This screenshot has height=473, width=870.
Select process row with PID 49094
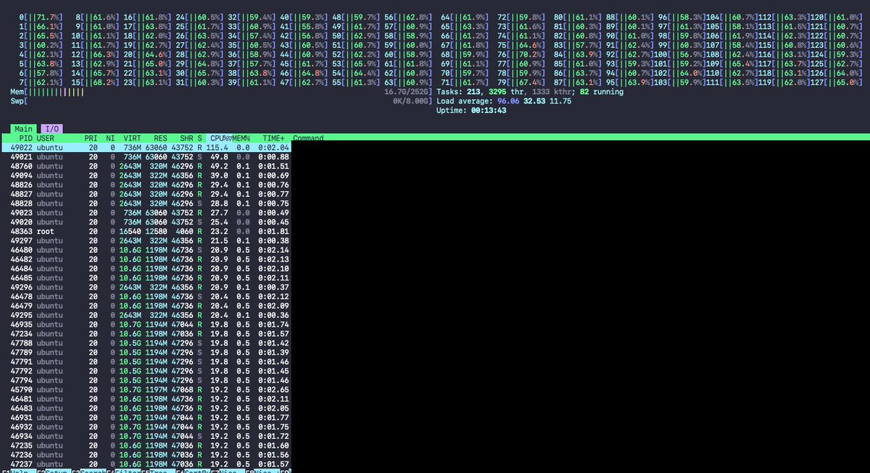145,175
